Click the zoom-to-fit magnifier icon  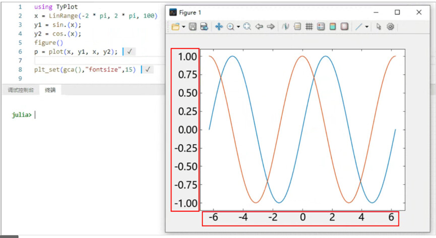pyautogui.click(x=247, y=27)
